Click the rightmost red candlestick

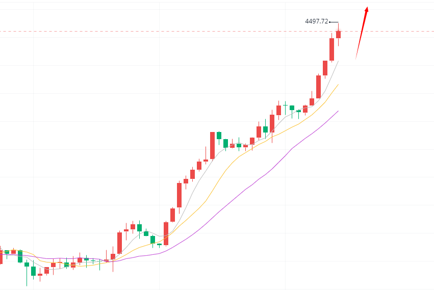point(338,34)
